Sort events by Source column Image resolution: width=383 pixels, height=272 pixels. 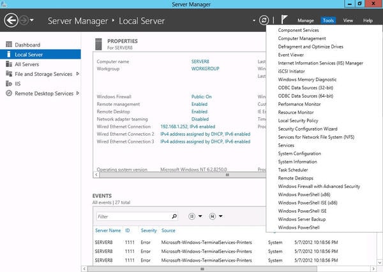(x=169, y=231)
